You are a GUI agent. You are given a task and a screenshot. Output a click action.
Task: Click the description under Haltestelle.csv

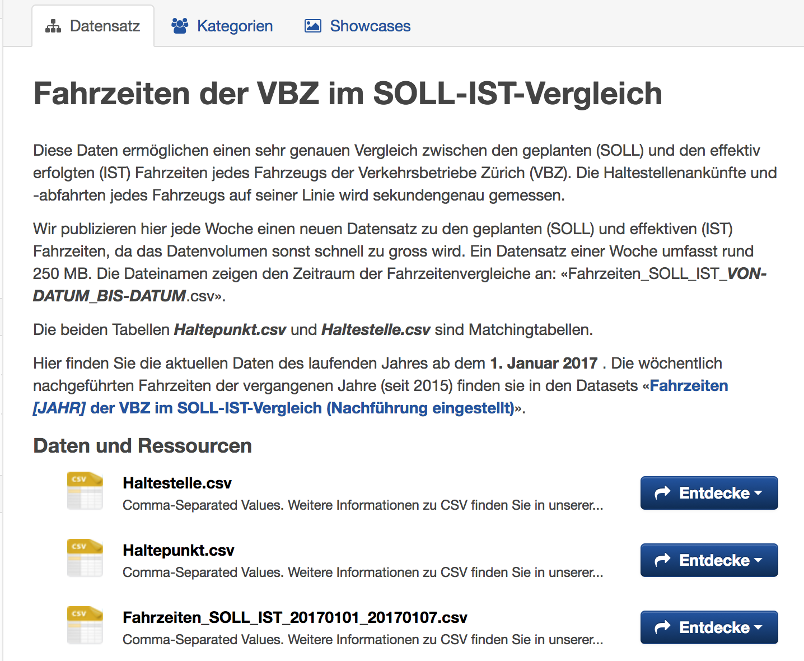363,505
